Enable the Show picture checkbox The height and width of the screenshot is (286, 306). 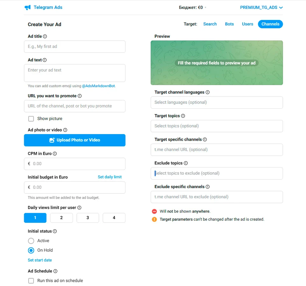(31, 119)
